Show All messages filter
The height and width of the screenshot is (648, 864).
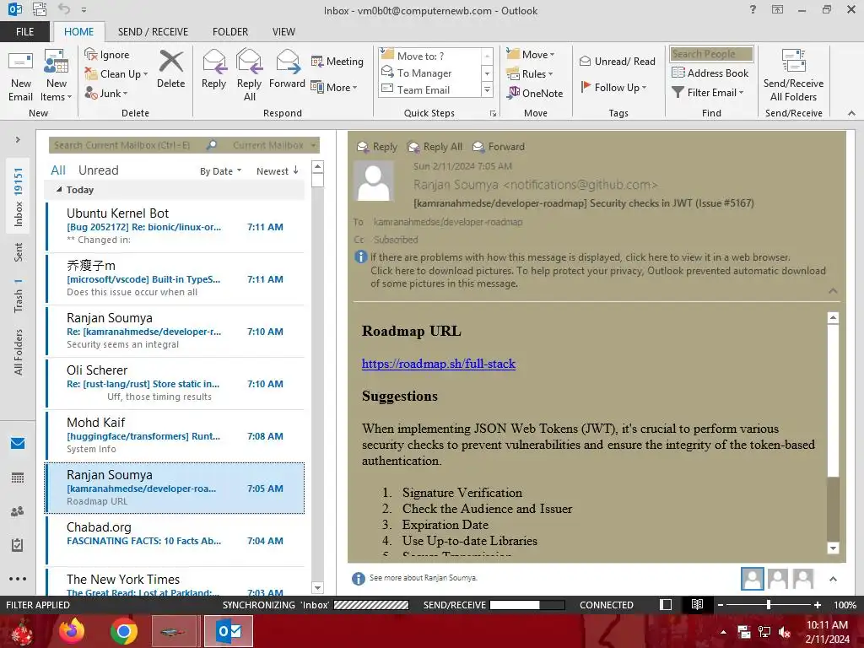pyautogui.click(x=58, y=170)
